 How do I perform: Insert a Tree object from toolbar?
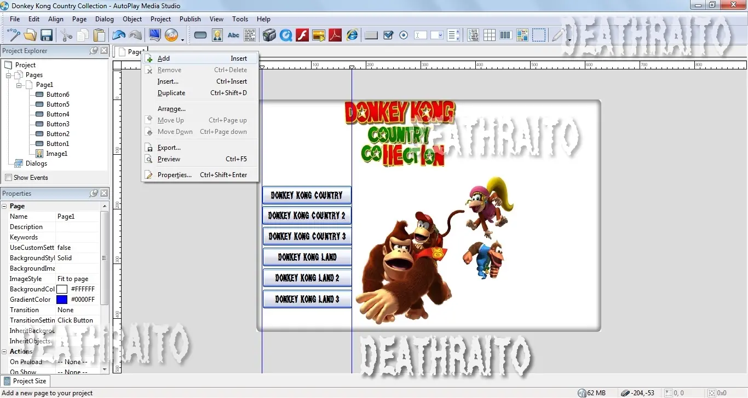tap(473, 36)
